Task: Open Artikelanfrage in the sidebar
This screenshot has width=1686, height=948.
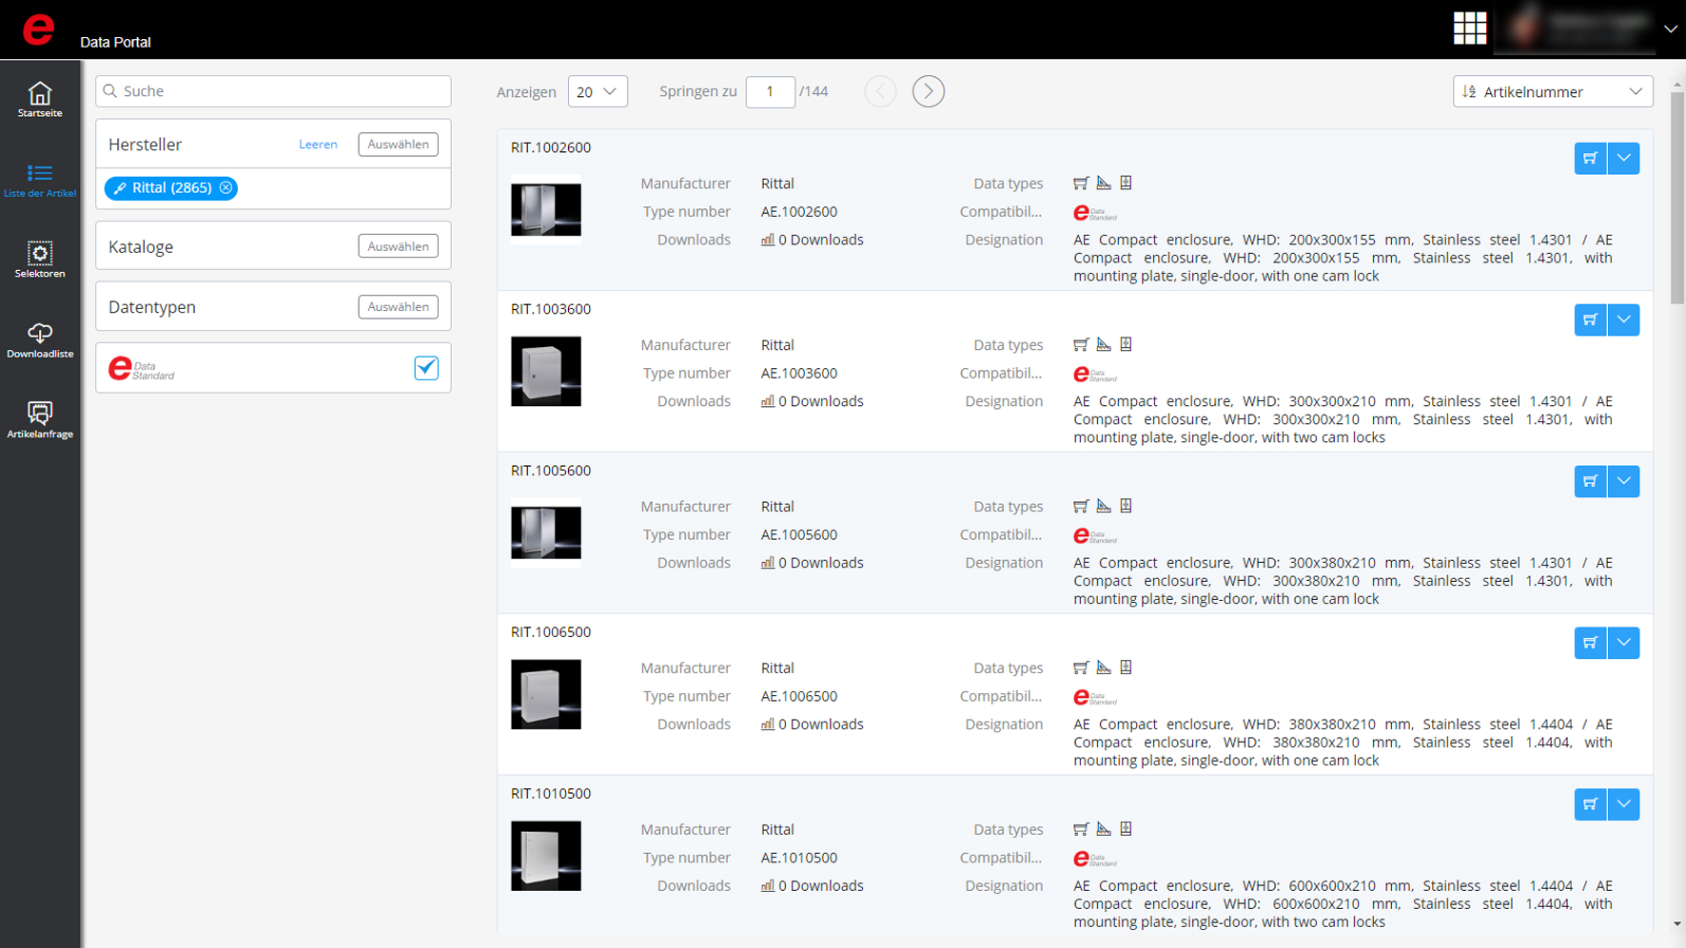Action: tap(40, 419)
